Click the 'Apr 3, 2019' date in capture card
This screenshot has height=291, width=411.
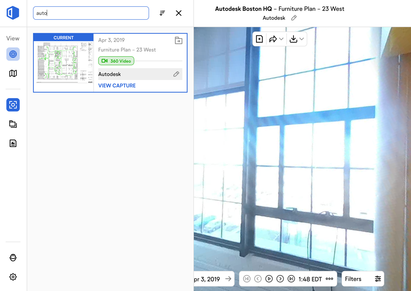click(112, 40)
